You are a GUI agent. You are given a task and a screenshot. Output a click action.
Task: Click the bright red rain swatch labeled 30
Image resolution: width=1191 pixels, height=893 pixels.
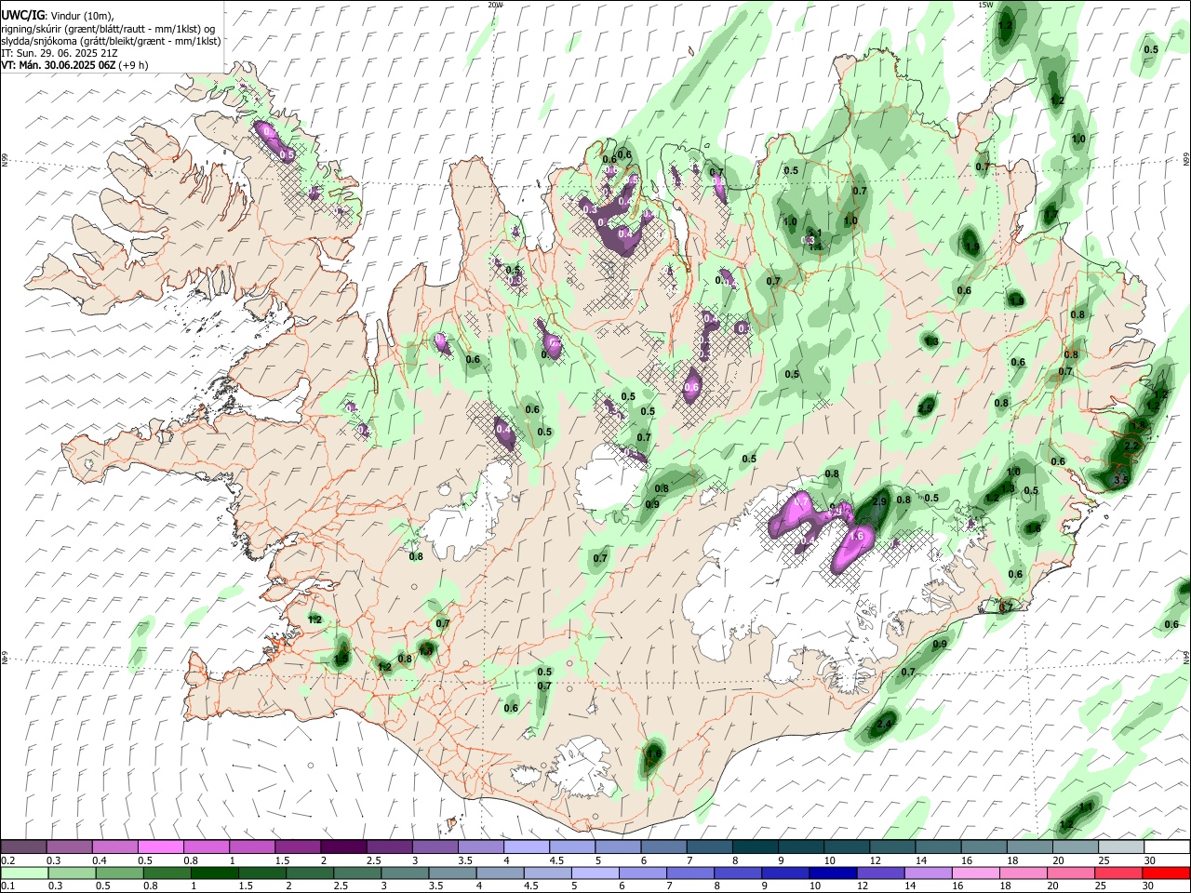click(1168, 873)
